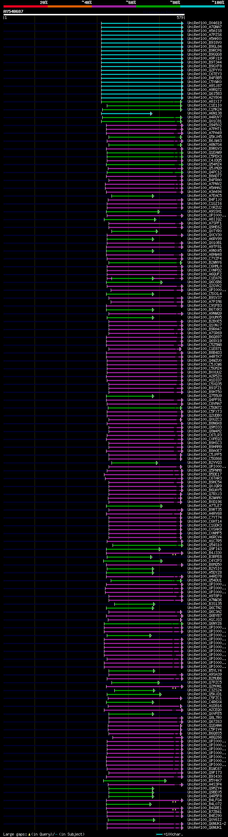Select label UniRef100_C1MK24
The image size is (228, 837).
tap(204, 110)
